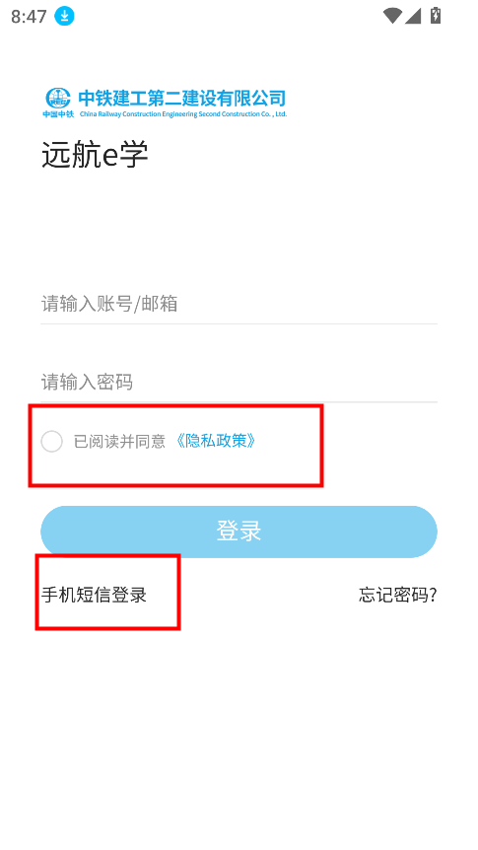Switch to 手机短信登录 SMS login
Viewport: 478px width, 850px height.
95,595
